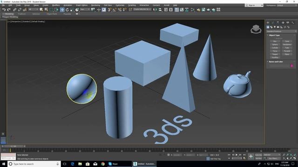Image resolution: width=298 pixels, height=167 pixels.
Task: Select the Lights category icon
Action: [275, 27]
